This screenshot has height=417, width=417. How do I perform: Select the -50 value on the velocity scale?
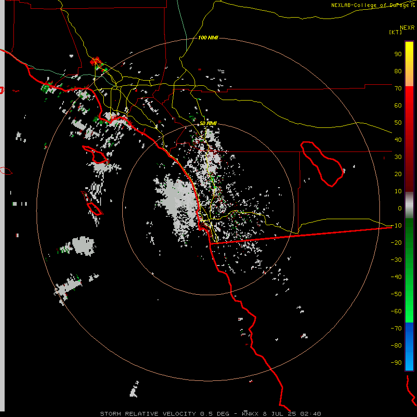396,294
